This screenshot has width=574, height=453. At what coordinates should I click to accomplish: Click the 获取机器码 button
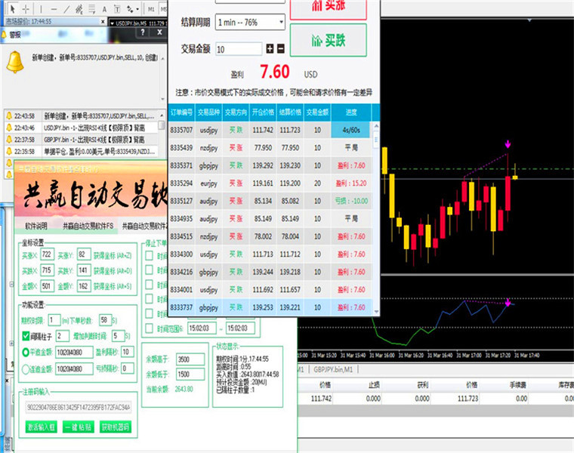pos(115,427)
